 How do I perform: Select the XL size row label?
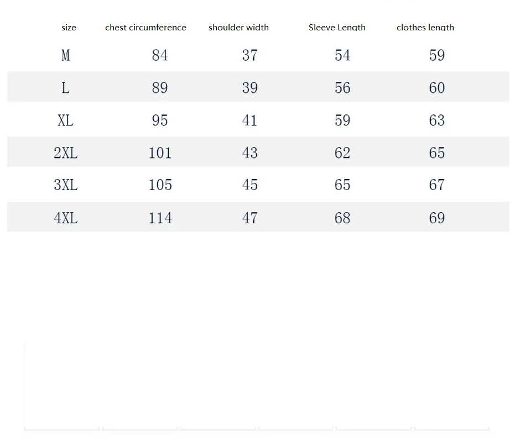[x=66, y=120]
